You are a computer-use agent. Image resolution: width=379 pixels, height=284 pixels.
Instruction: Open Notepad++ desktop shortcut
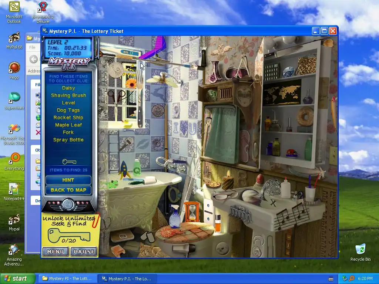[x=14, y=192]
